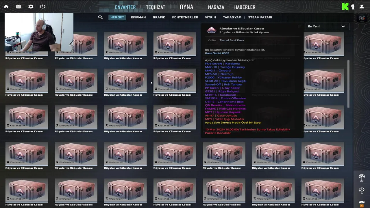The image size is (370, 208).
Task: Click P2000 | Yükselen Ruhlar entry
Action: pyautogui.click(x=223, y=77)
